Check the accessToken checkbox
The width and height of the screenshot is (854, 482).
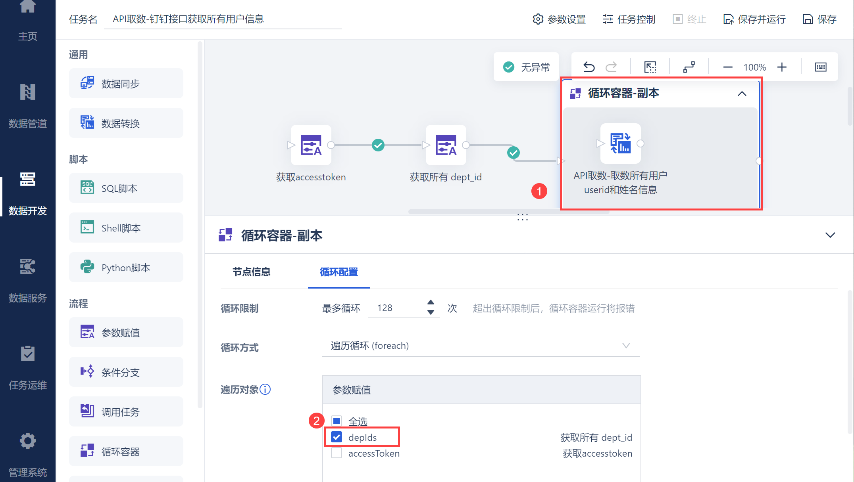point(337,453)
